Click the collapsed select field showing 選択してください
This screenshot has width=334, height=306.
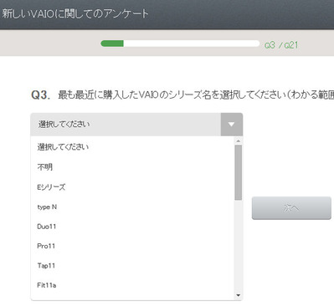136,125
